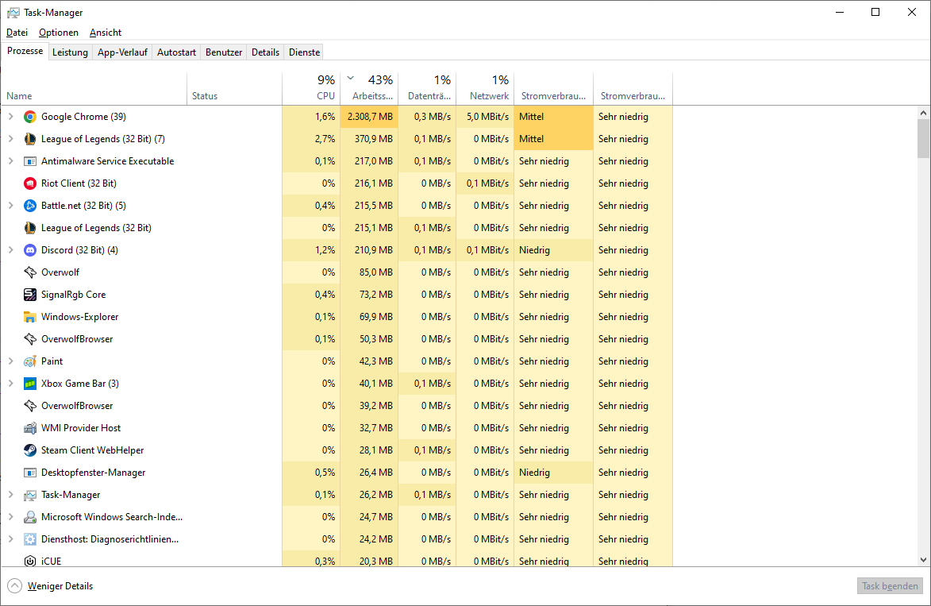Expand the Battle.net (32 Bit) (5) group
The height and width of the screenshot is (606, 931).
[10, 206]
